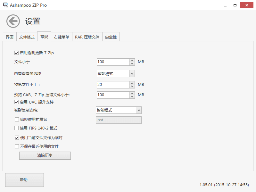Open the 右键菜单 tab

pos(61,37)
